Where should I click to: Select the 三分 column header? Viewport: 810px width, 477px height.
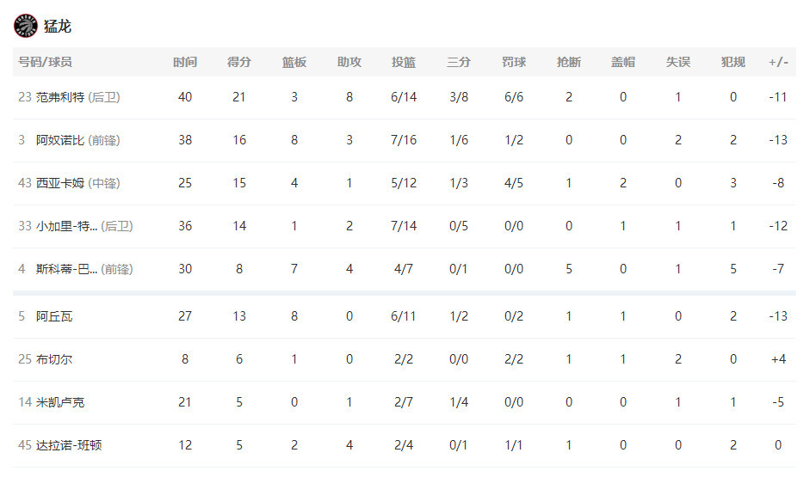pos(459,62)
